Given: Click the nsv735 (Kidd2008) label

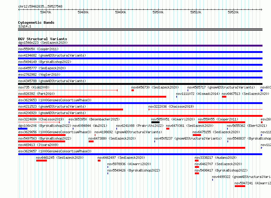Looking at the screenshot, I should tap(34, 87).
